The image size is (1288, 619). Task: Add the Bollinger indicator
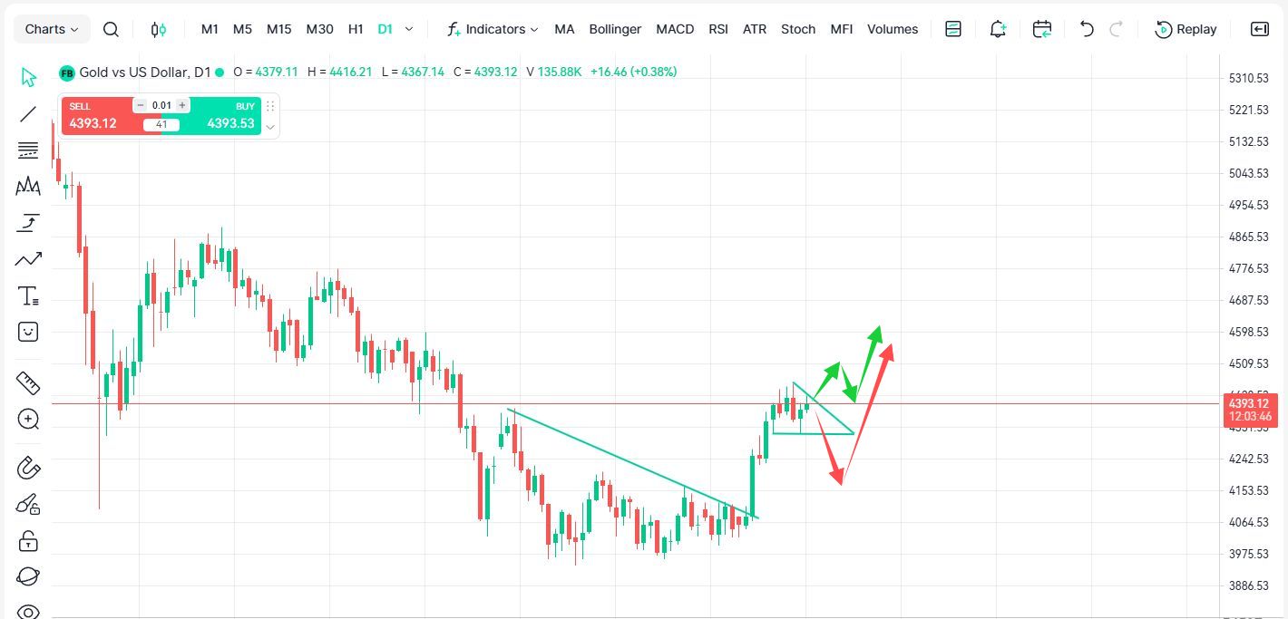point(615,29)
